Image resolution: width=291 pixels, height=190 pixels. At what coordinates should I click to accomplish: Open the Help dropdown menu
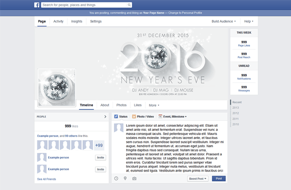click(x=249, y=21)
